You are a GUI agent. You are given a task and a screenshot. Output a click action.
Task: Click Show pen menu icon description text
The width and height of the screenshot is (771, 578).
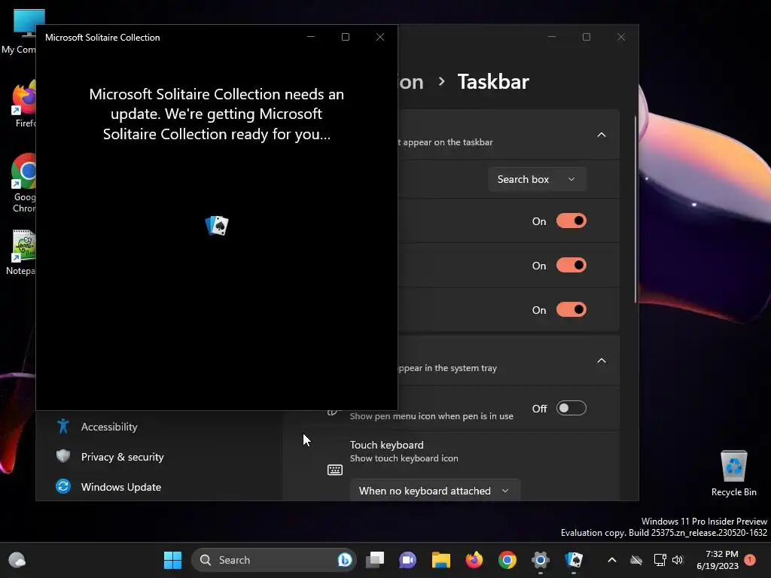pos(431,415)
